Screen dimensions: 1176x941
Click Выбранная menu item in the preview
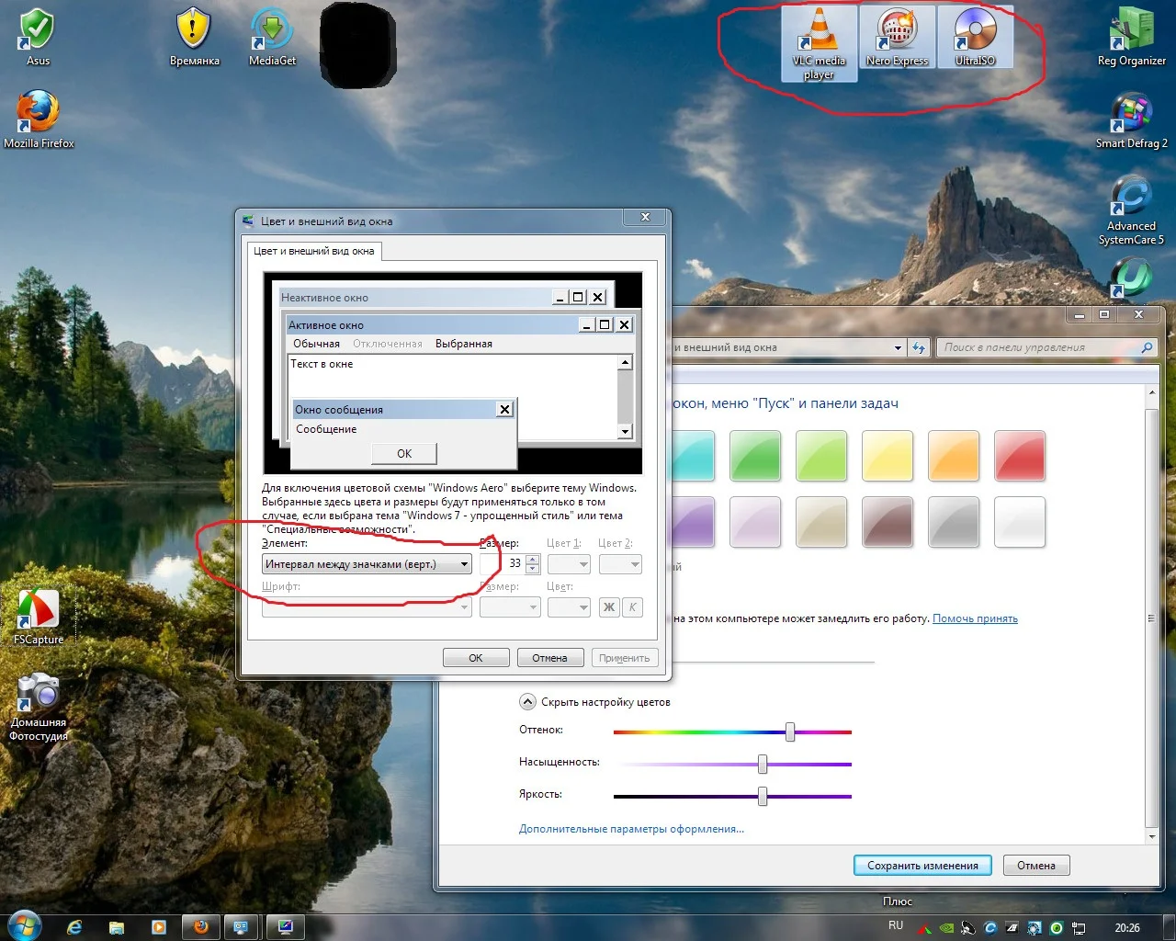tap(464, 344)
